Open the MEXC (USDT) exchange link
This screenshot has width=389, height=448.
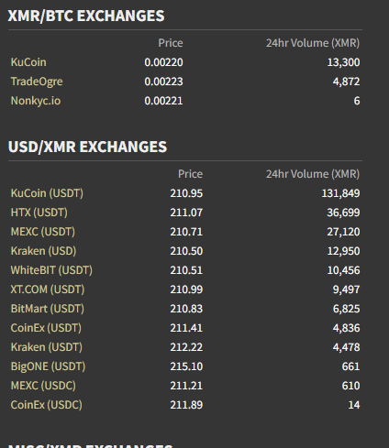43,232
